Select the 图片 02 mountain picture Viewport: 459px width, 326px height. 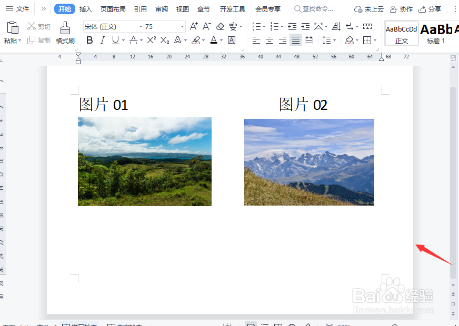click(309, 162)
